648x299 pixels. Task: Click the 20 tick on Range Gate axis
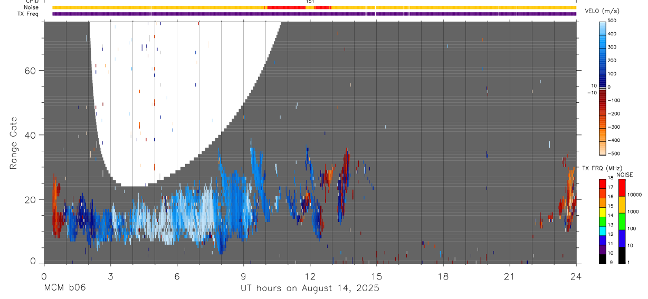click(x=30, y=199)
